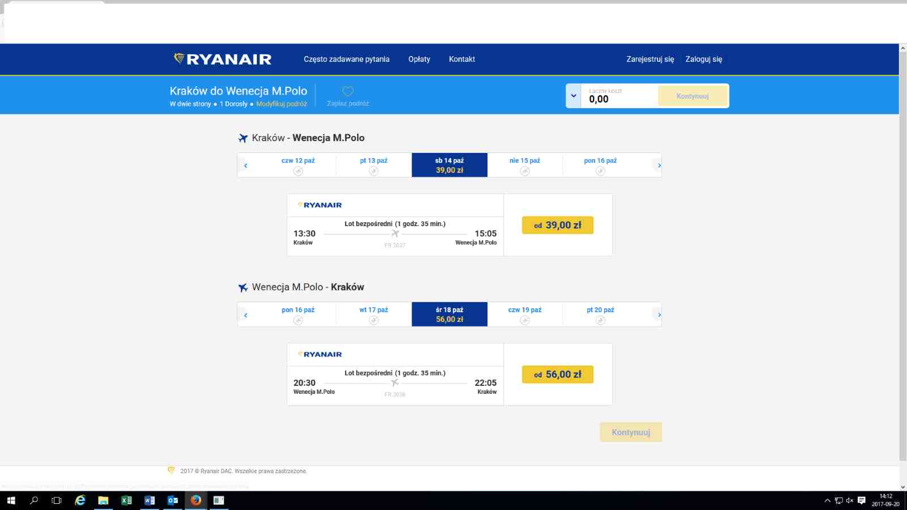Select outbound date pon 16 paź
Image resolution: width=907 pixels, height=510 pixels.
click(600, 165)
